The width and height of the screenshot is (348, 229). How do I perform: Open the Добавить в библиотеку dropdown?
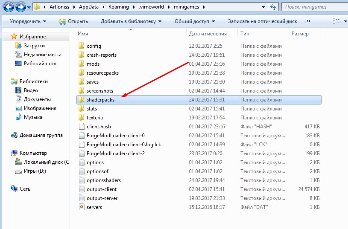(x=131, y=21)
